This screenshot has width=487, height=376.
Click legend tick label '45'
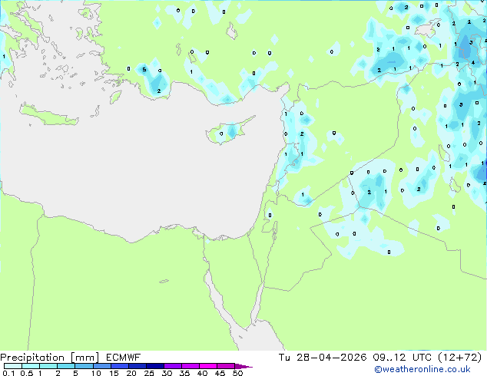point(220,373)
